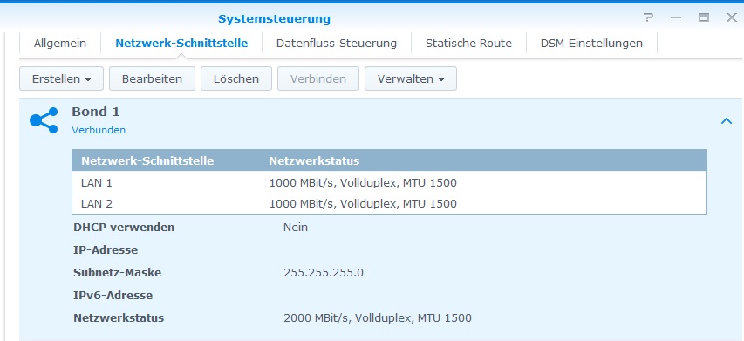The width and height of the screenshot is (744, 341).
Task: Open the Datenfluss-Steuerung tab
Action: pos(337,43)
